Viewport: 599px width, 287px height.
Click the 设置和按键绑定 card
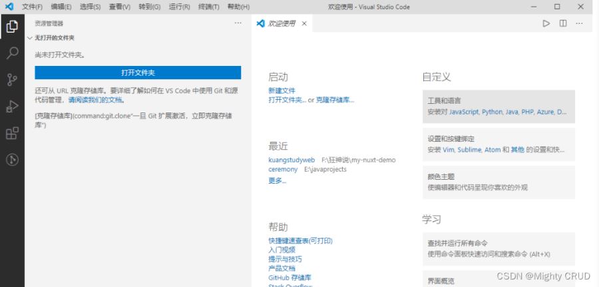[x=499, y=144]
